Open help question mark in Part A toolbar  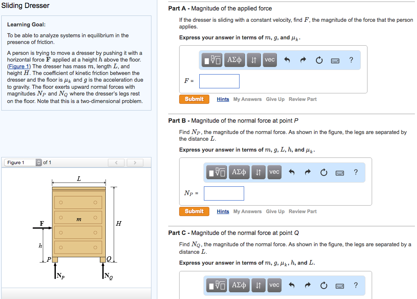coord(351,60)
